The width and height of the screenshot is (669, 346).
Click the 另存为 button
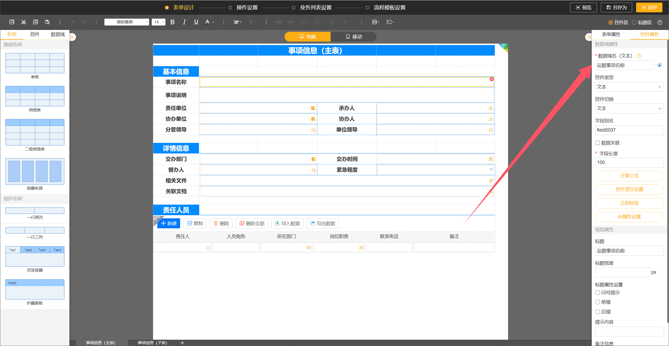point(616,8)
